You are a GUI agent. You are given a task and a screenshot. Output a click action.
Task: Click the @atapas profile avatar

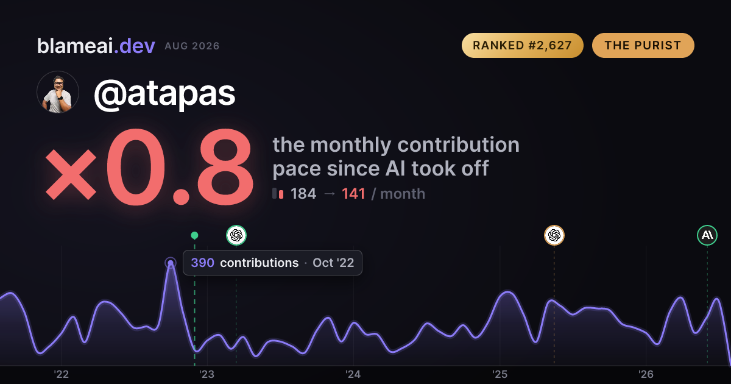point(58,92)
